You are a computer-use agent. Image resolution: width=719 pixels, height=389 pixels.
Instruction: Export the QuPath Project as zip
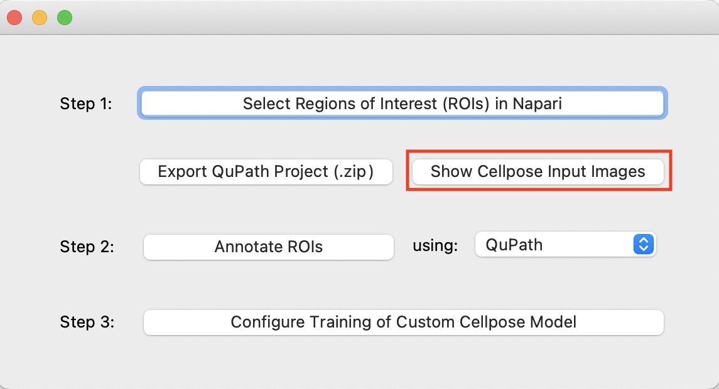pos(266,172)
